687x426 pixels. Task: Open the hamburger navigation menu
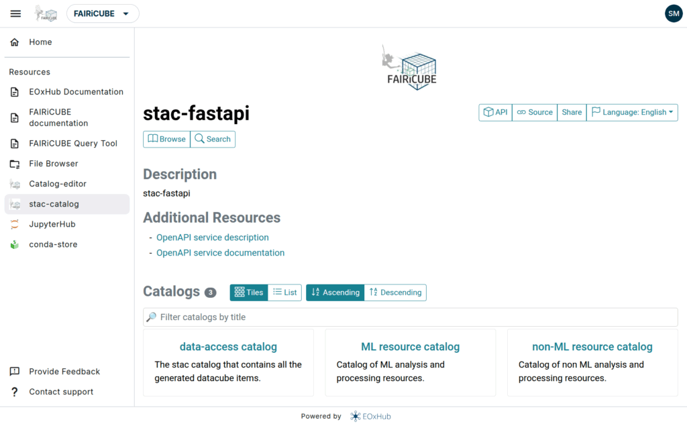coord(15,13)
